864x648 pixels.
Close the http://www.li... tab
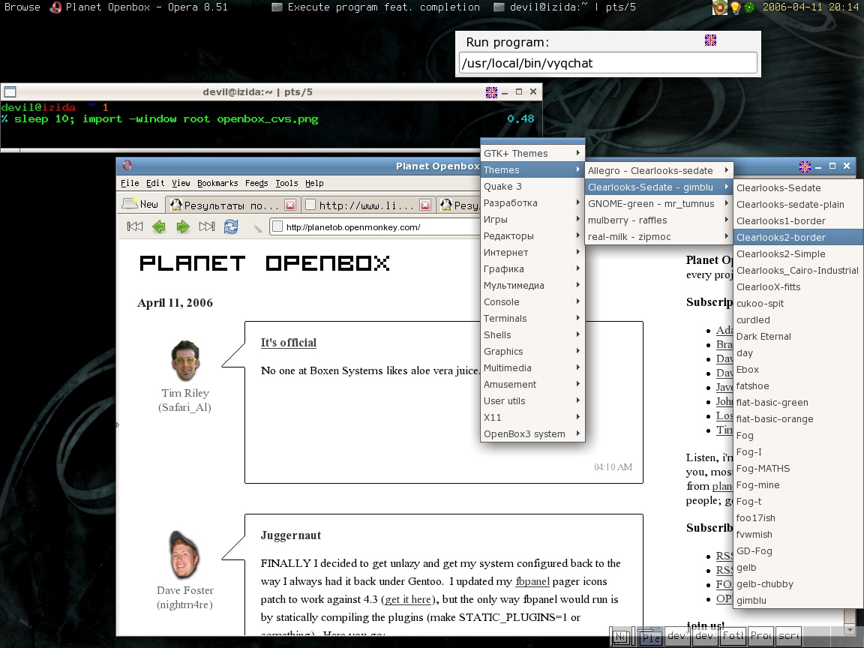click(x=424, y=205)
